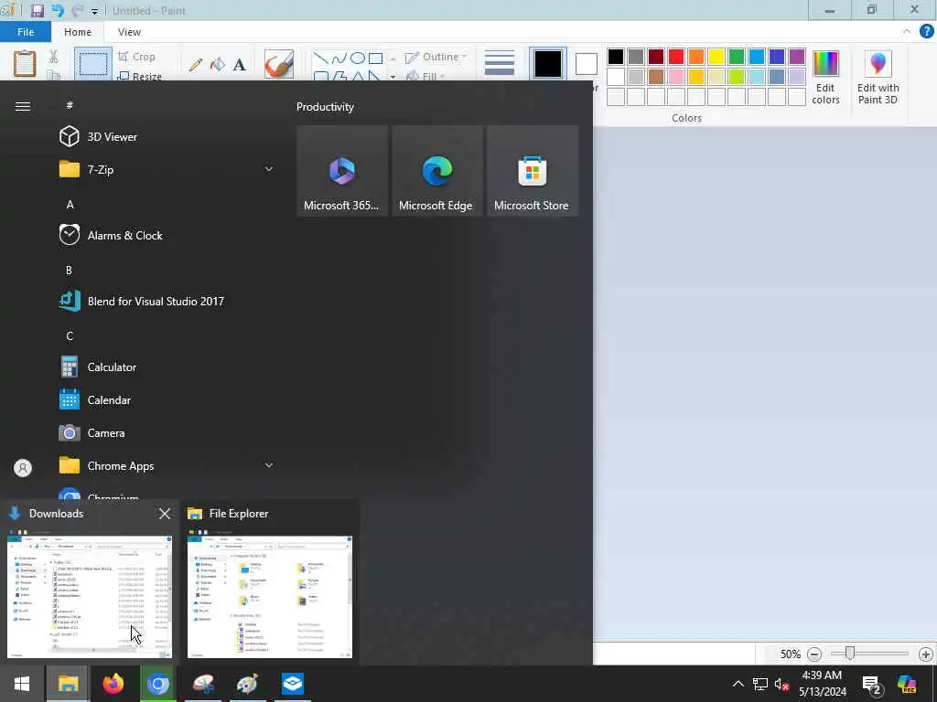Screen dimensions: 937x702
Task: Pick the Curve shape in Paint
Action: [339, 58]
